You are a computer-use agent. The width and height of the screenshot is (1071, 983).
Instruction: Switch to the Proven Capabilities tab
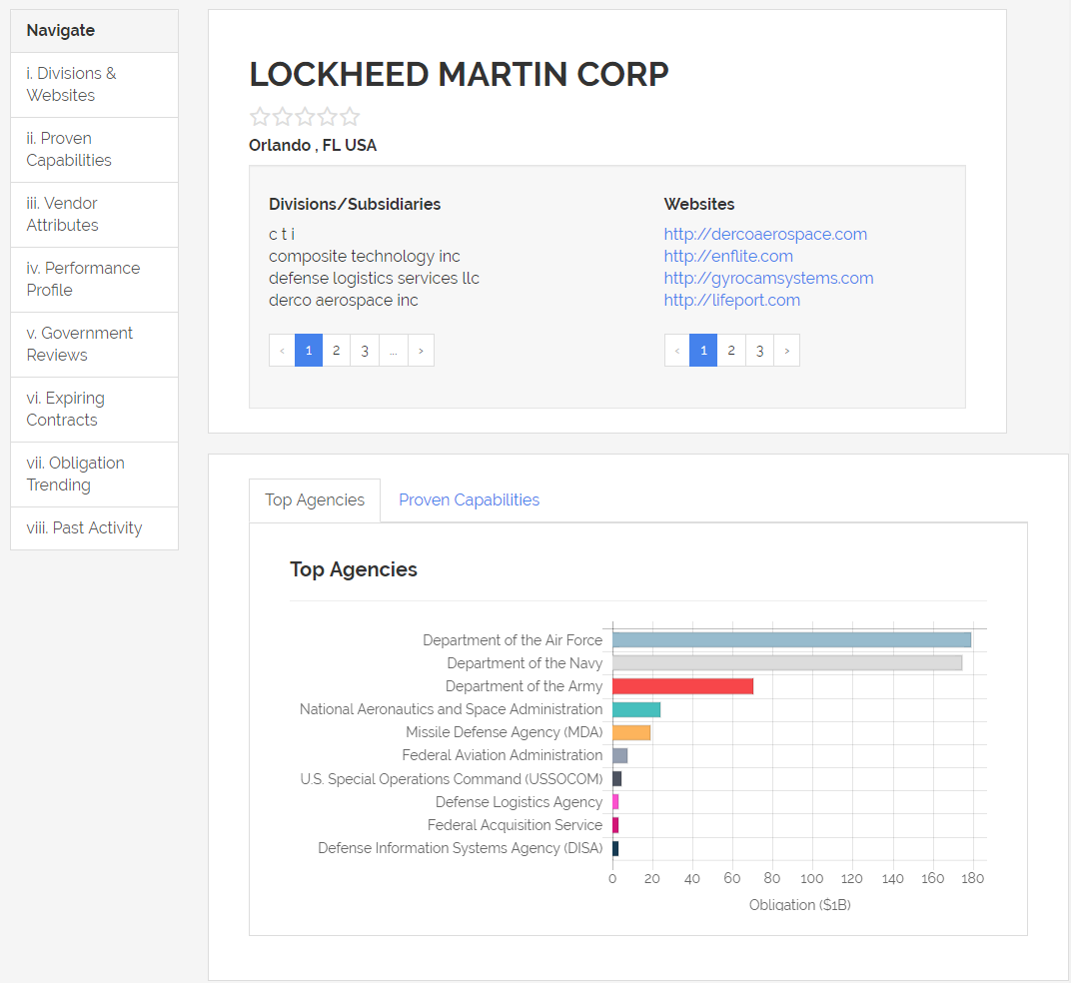(469, 500)
